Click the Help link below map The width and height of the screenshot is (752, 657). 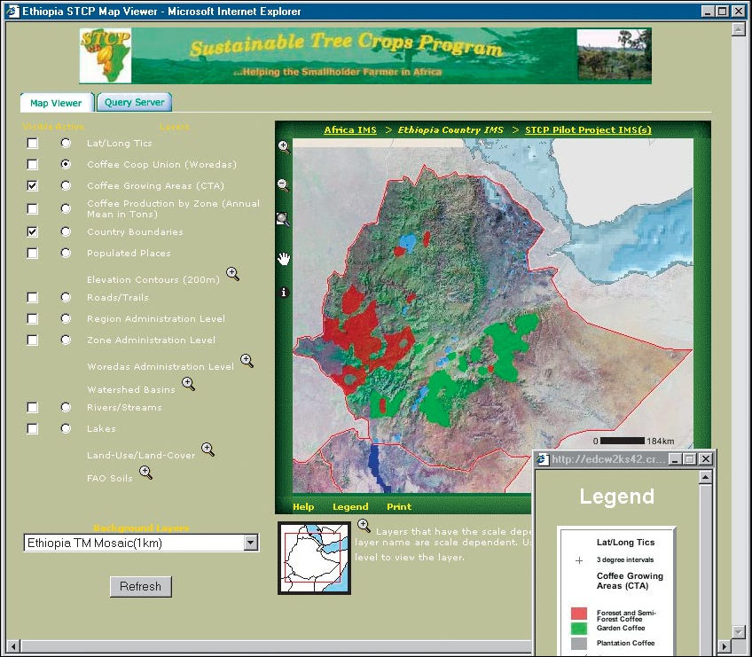303,506
